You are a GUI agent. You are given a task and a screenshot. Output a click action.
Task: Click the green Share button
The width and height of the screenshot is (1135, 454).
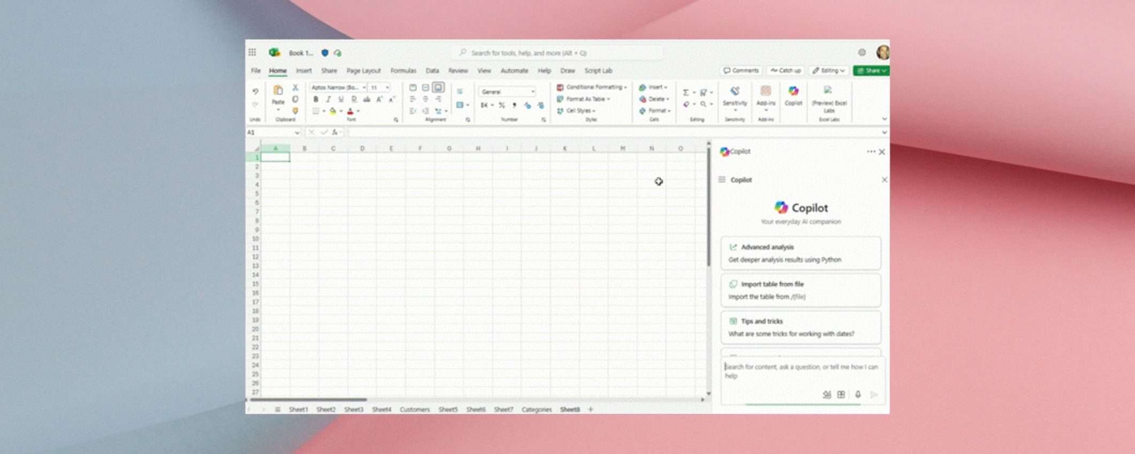(x=871, y=71)
